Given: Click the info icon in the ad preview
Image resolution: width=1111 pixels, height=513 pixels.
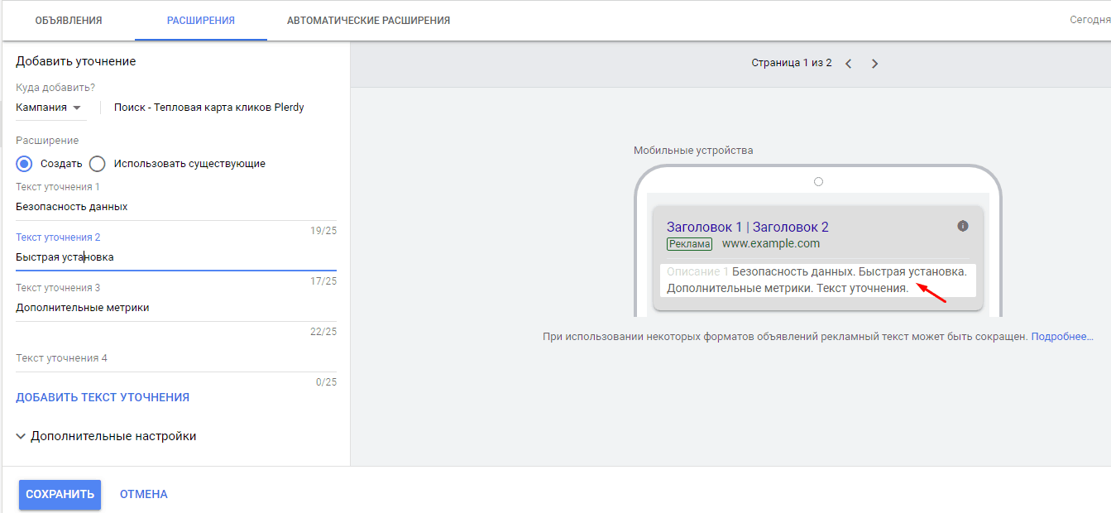Looking at the screenshot, I should click(962, 224).
